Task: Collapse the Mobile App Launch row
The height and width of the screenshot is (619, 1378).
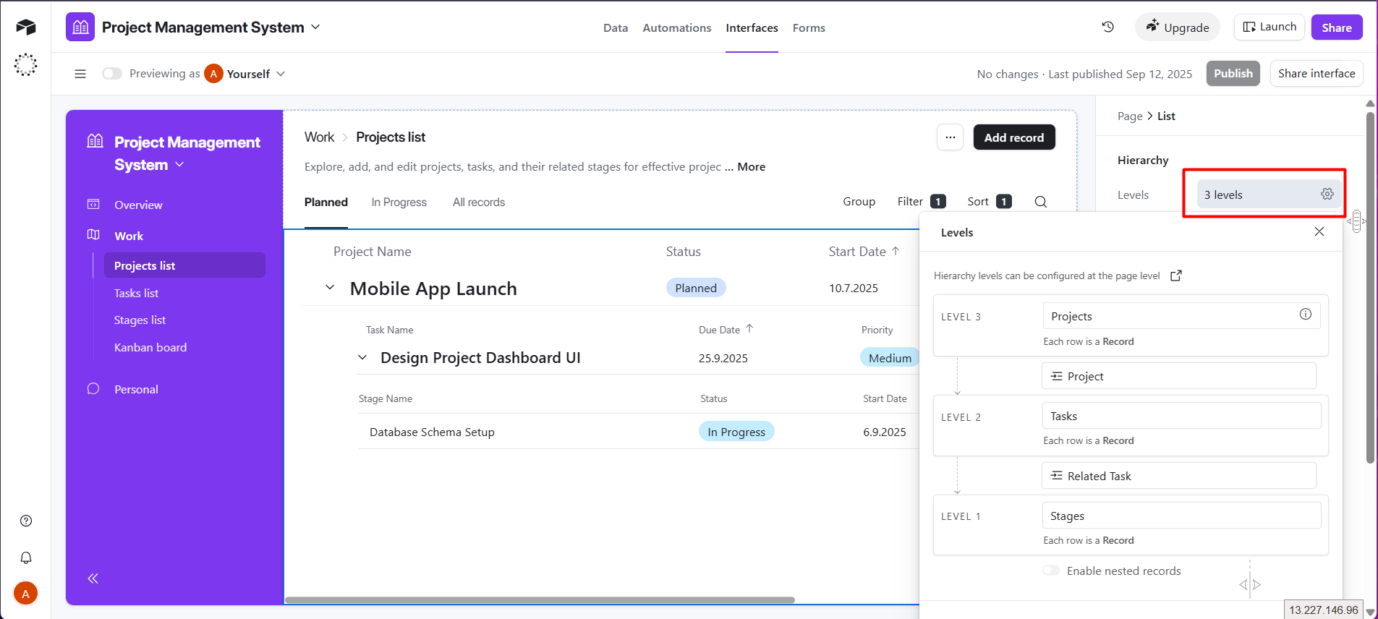Action: (330, 288)
